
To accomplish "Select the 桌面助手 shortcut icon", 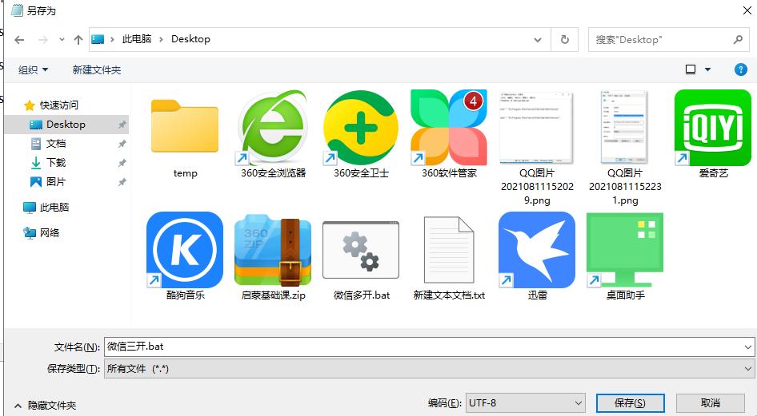I will (x=625, y=250).
